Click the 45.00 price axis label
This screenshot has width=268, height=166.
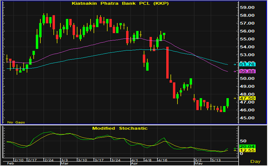pyautogui.click(x=247, y=118)
